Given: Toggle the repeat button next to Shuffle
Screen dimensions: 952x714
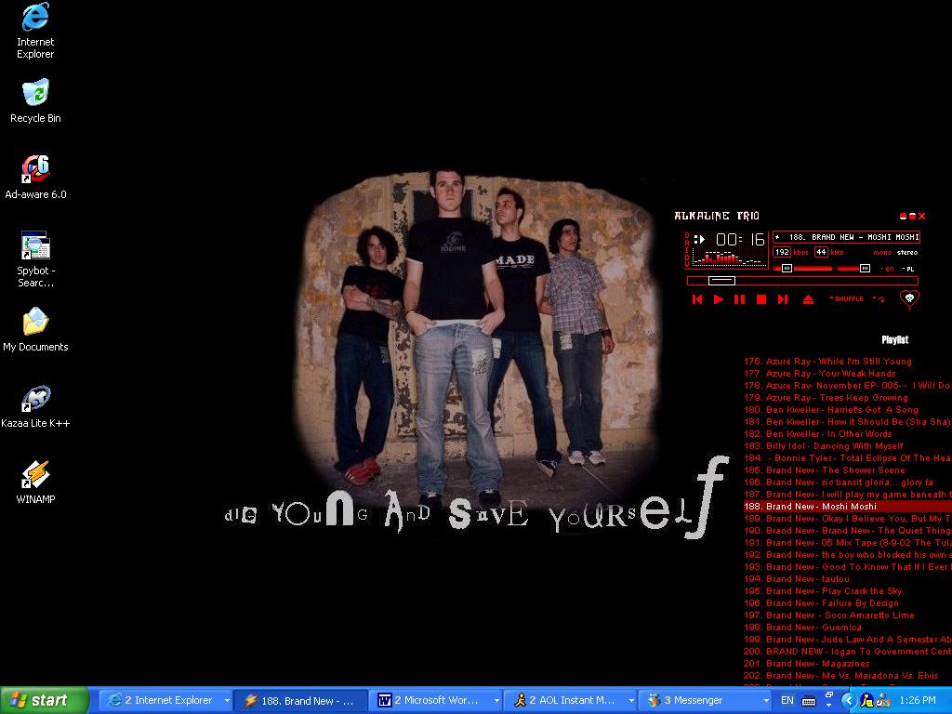Looking at the screenshot, I should (879, 299).
